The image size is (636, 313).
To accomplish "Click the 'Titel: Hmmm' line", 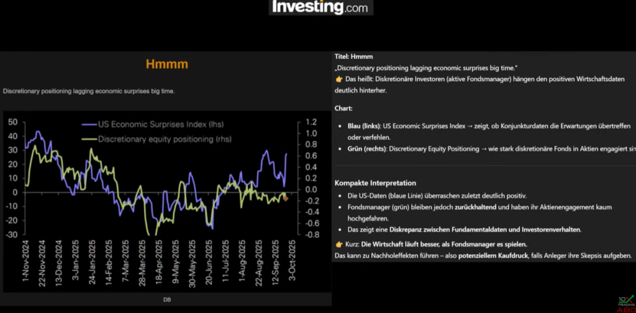I will pos(353,57).
